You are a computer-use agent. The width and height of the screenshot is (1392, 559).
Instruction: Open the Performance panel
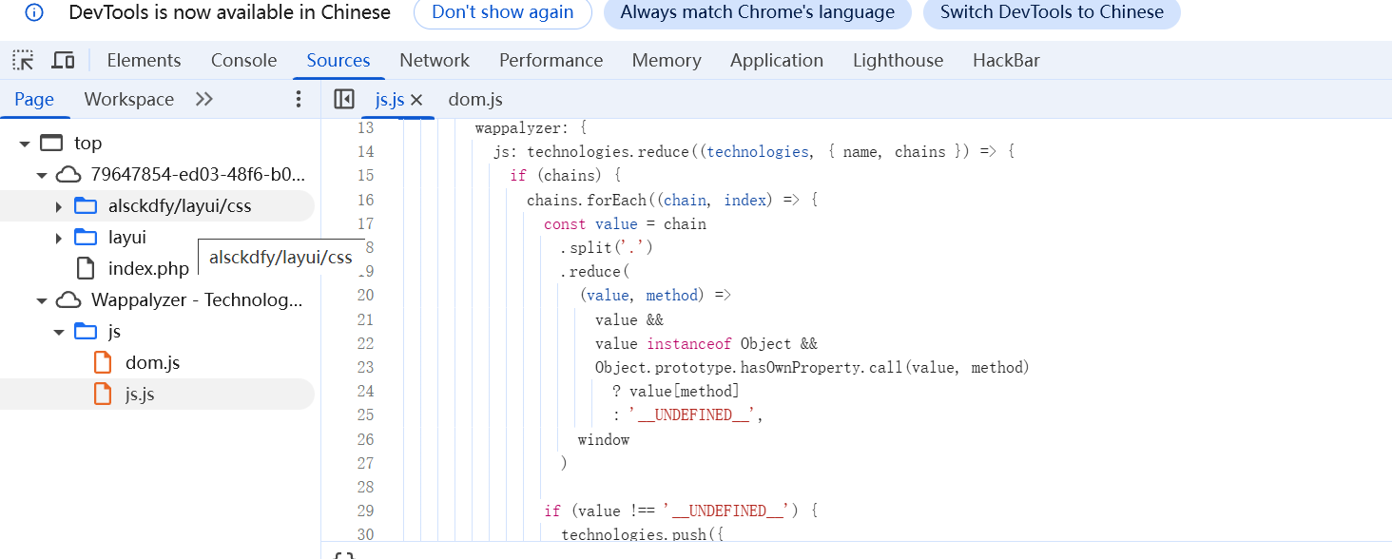551,61
